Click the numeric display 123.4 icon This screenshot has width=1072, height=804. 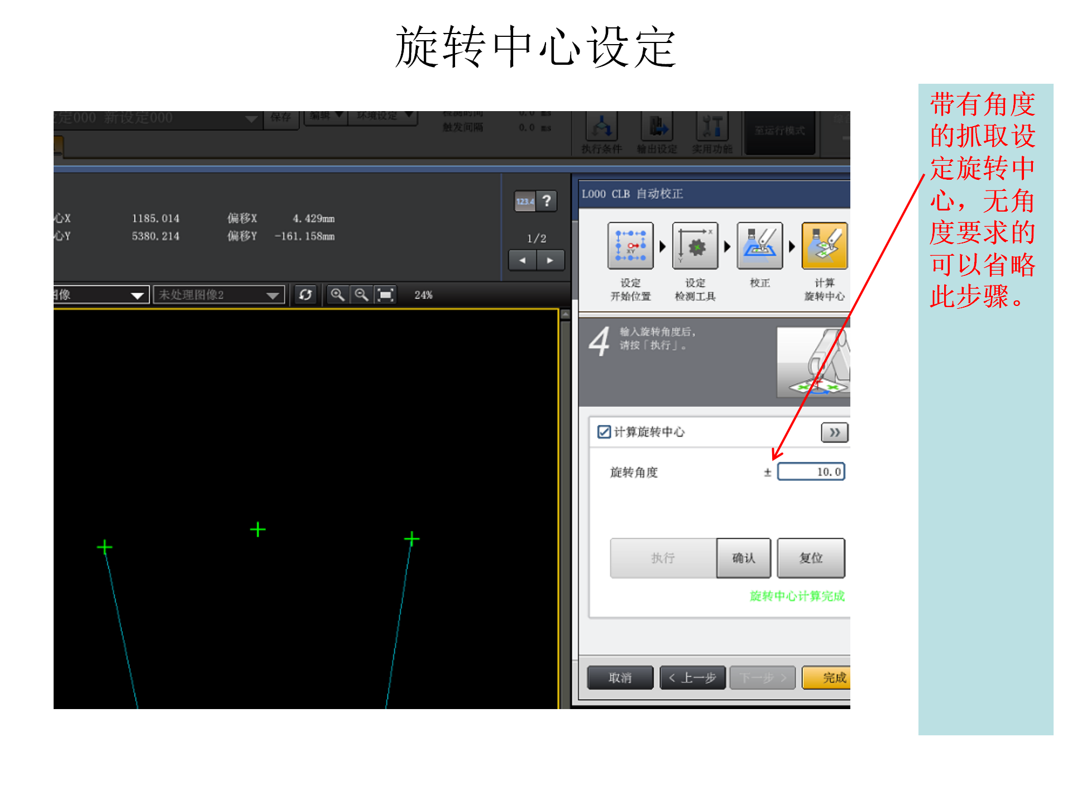[x=525, y=201]
